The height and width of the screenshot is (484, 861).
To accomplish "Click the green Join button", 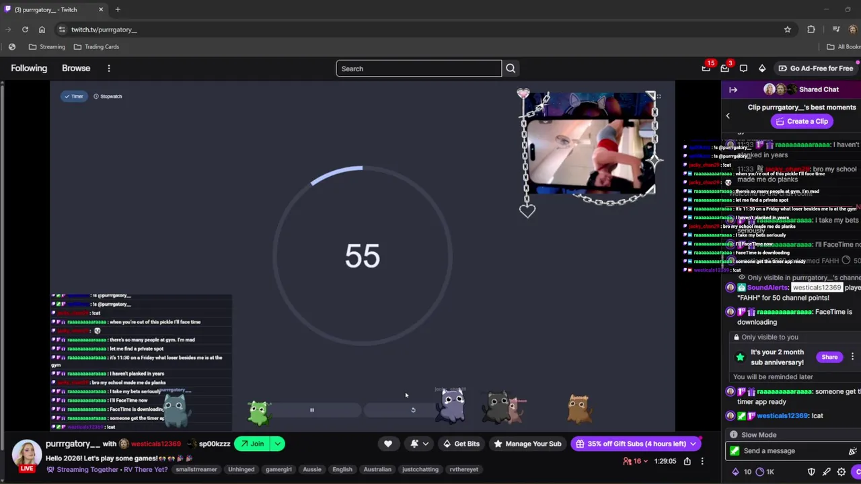I will point(252,444).
